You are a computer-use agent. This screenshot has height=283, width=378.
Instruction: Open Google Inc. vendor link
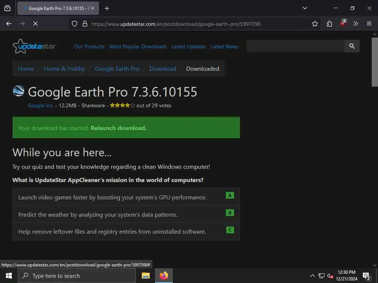pyautogui.click(x=41, y=106)
